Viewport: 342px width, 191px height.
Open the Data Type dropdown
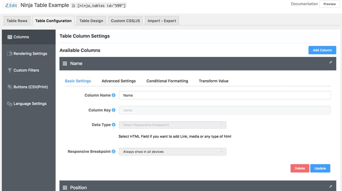(x=172, y=125)
